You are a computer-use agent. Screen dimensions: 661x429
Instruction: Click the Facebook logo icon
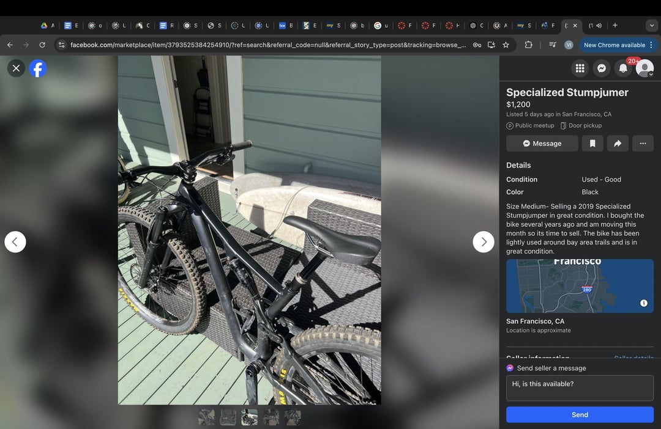(37, 68)
